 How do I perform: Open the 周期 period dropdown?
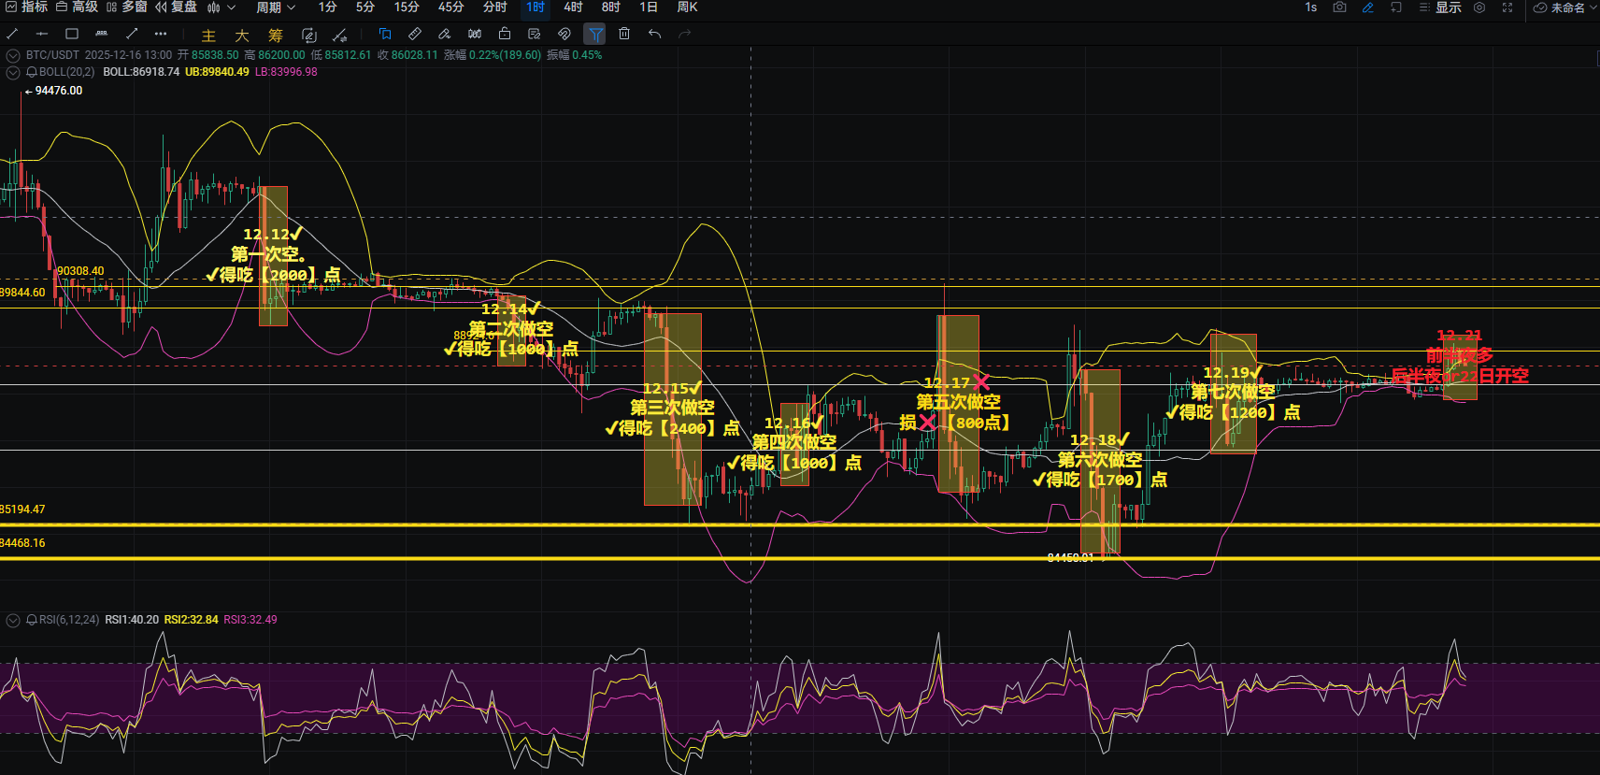[276, 7]
